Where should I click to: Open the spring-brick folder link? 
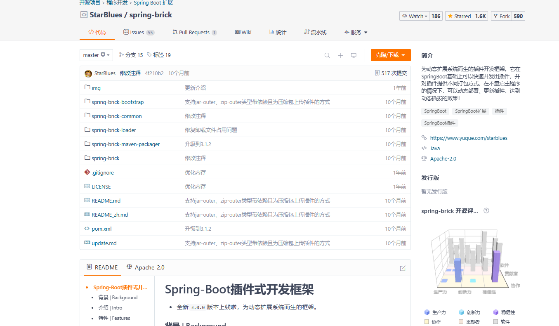(106, 158)
